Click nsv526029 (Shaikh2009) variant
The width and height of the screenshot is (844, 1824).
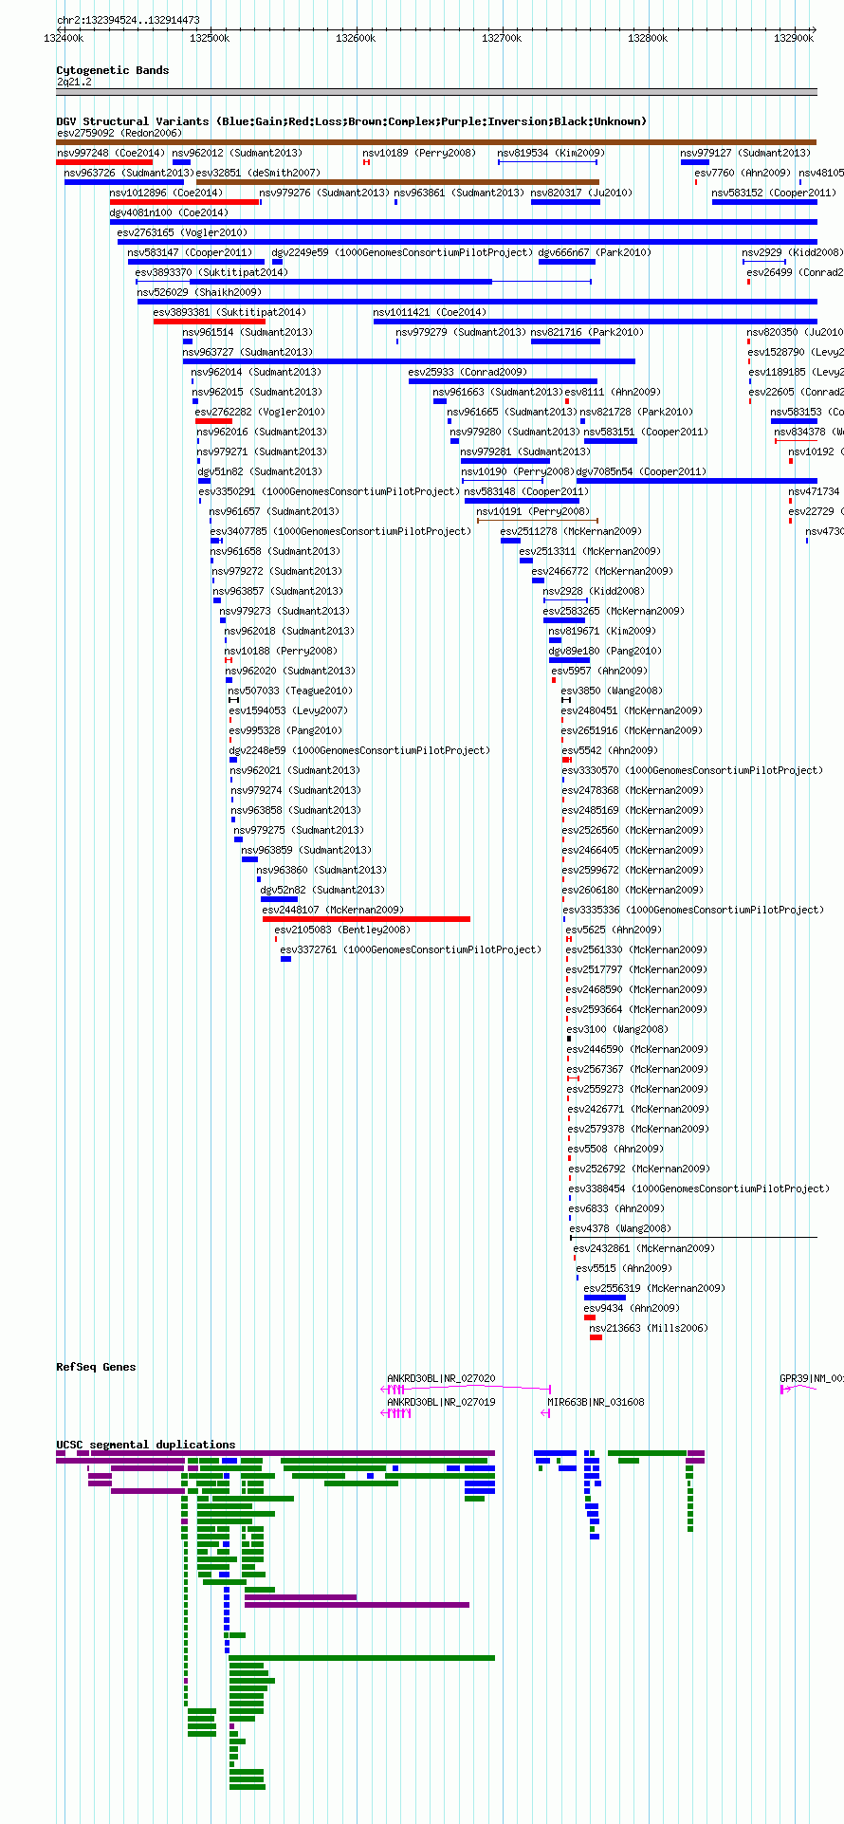[x=477, y=302]
